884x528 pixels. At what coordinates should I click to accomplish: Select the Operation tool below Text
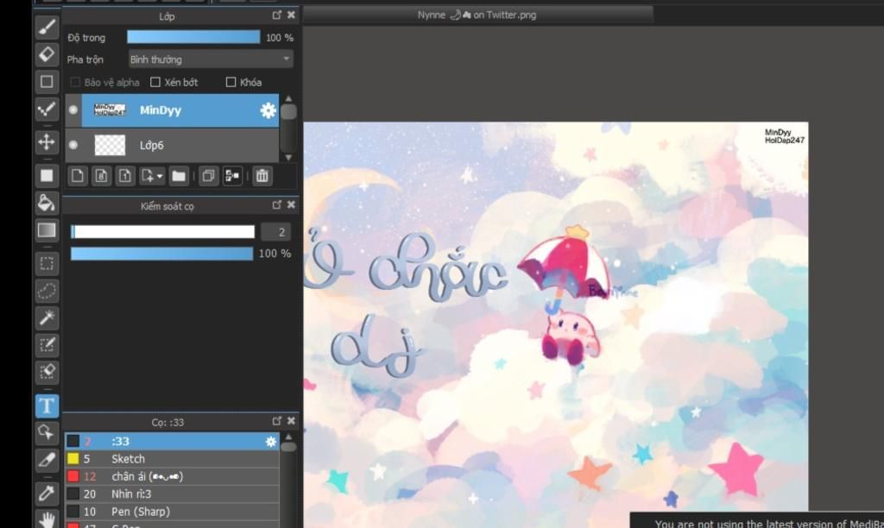point(47,433)
